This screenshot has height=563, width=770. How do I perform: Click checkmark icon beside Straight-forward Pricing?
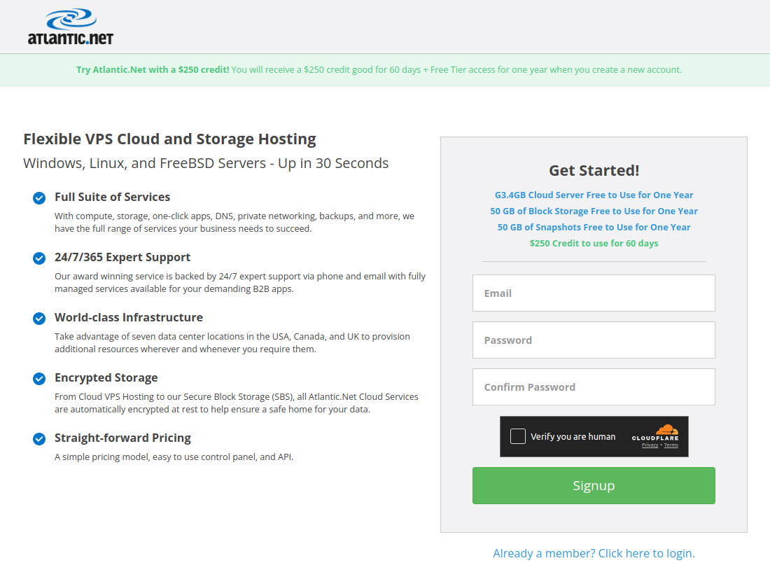point(39,439)
